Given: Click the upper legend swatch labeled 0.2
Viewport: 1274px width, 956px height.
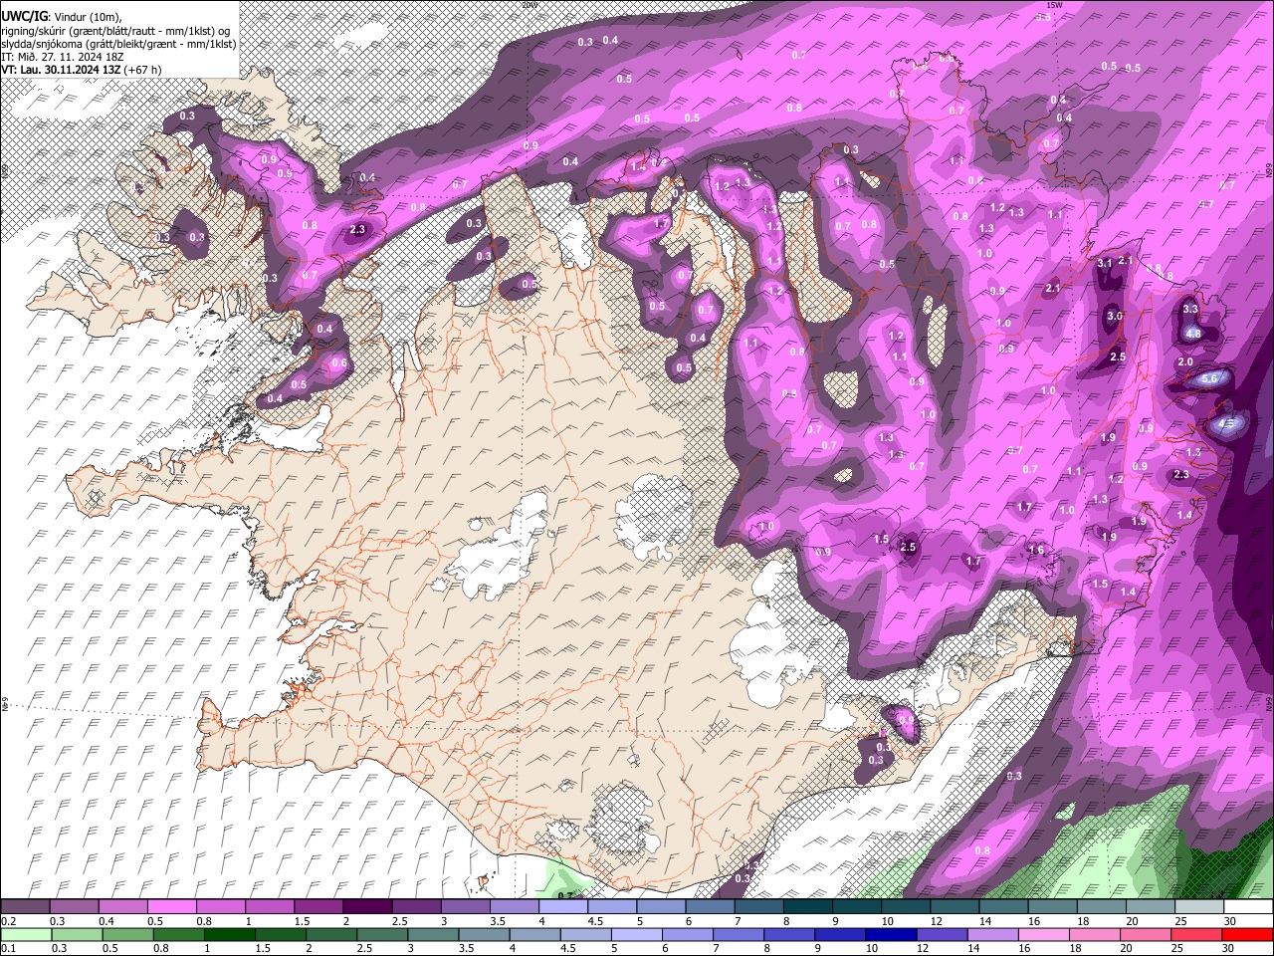Looking at the screenshot, I should point(26,907).
